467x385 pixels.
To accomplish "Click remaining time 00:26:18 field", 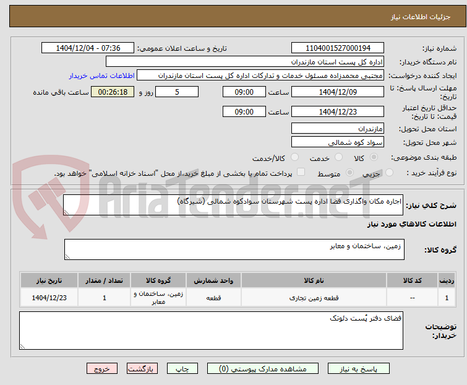I will pyautogui.click(x=113, y=92).
